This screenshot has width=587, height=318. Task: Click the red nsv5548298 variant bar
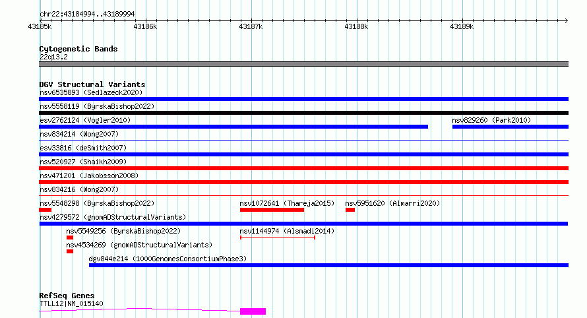coord(45,210)
